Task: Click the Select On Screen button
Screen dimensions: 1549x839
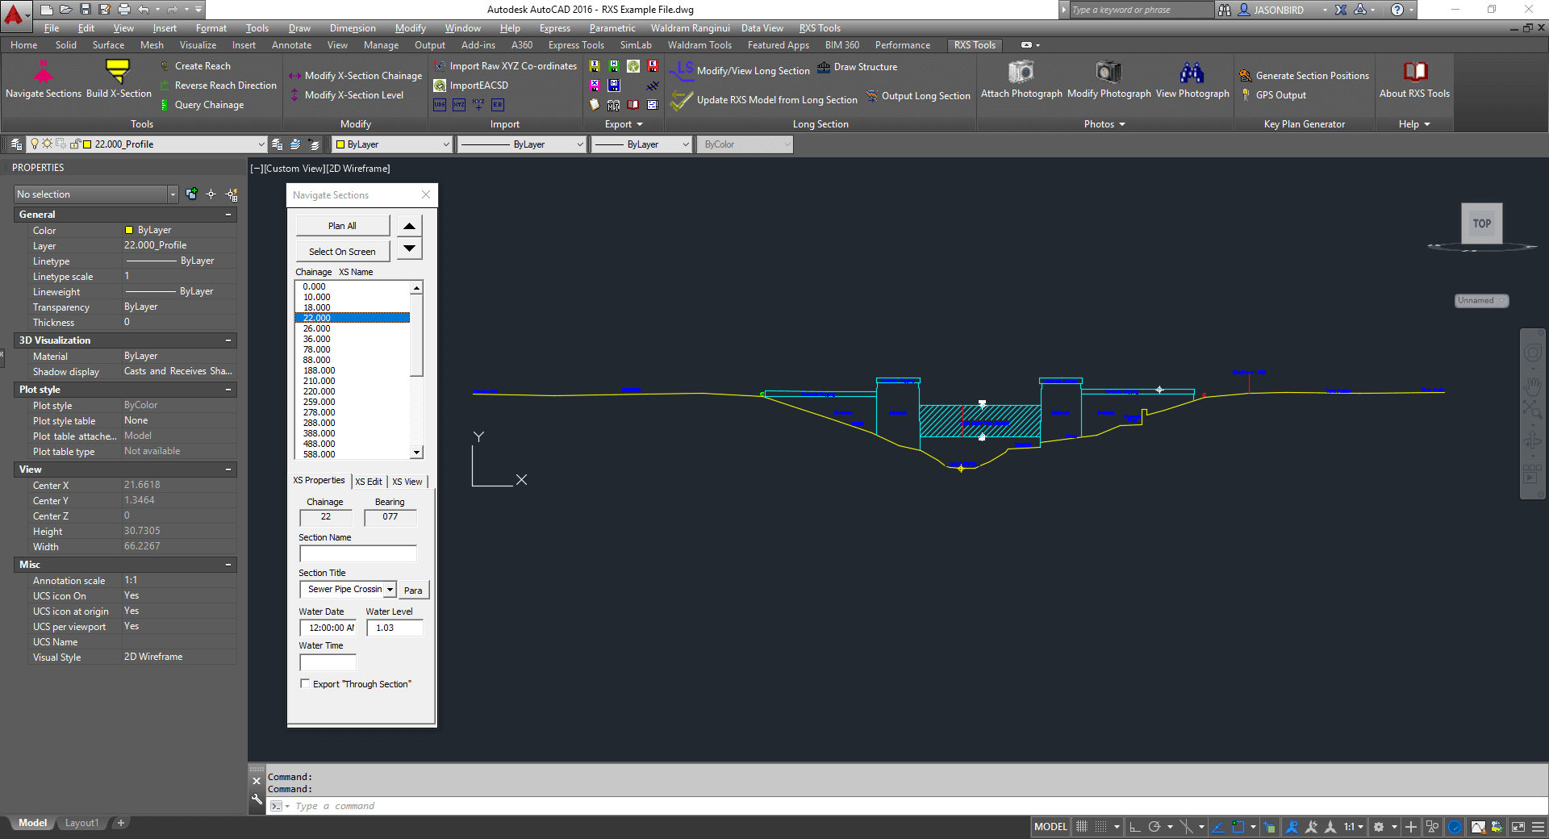Action: point(342,252)
